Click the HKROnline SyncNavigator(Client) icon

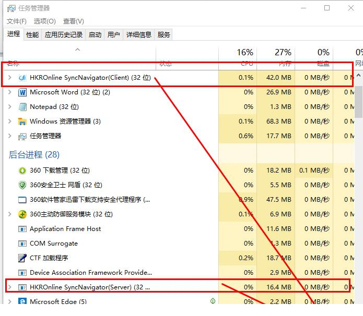22,78
